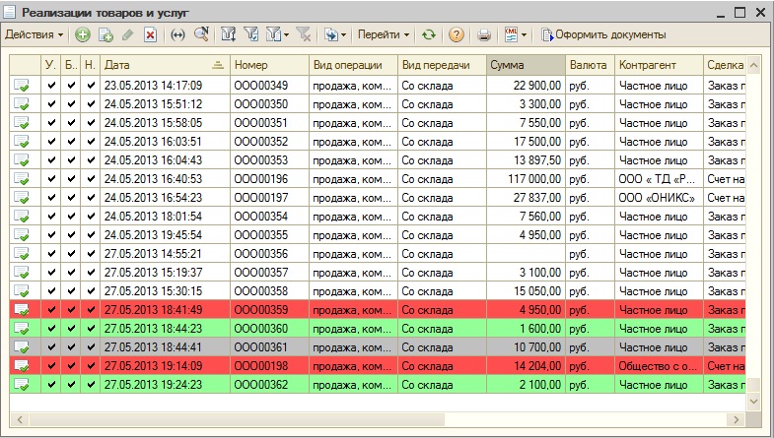774x438 pixels.
Task: Click the vertical scrollbar down arrow
Action: tap(753, 402)
